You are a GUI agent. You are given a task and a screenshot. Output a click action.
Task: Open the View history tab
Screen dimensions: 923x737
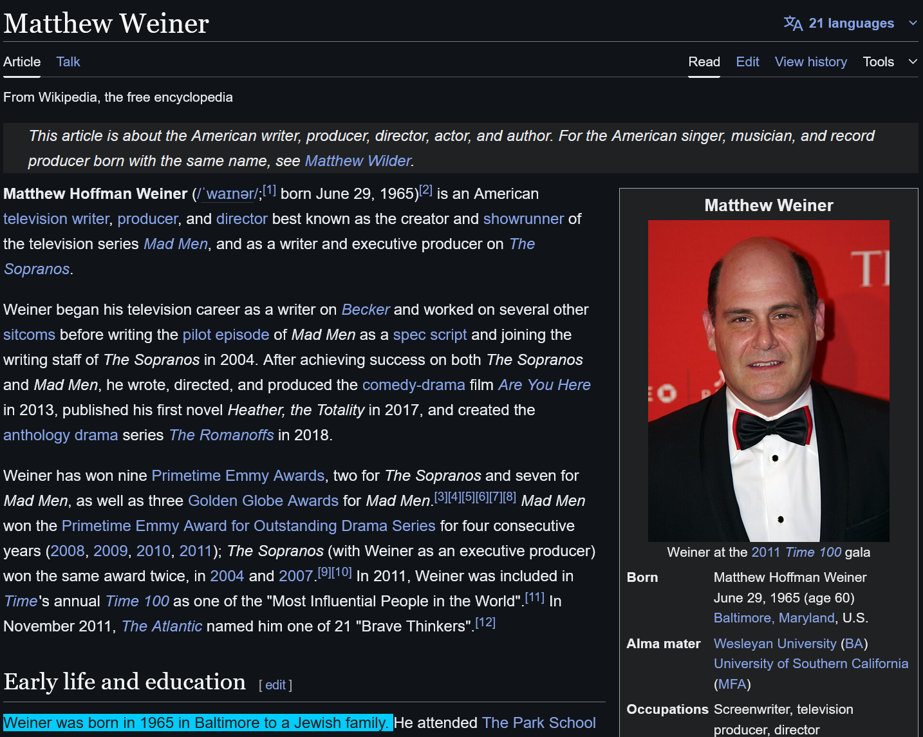pos(811,62)
